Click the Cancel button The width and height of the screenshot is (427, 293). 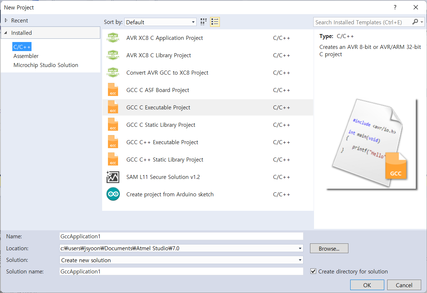coord(404,285)
